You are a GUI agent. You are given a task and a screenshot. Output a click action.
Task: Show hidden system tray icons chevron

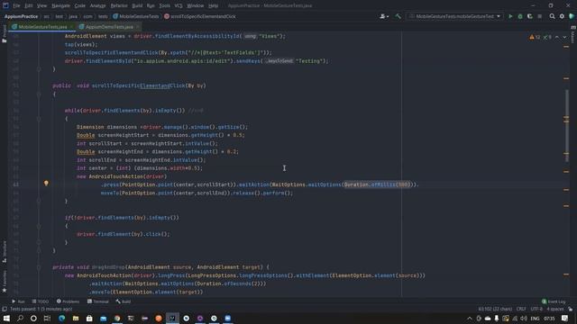click(x=470, y=319)
